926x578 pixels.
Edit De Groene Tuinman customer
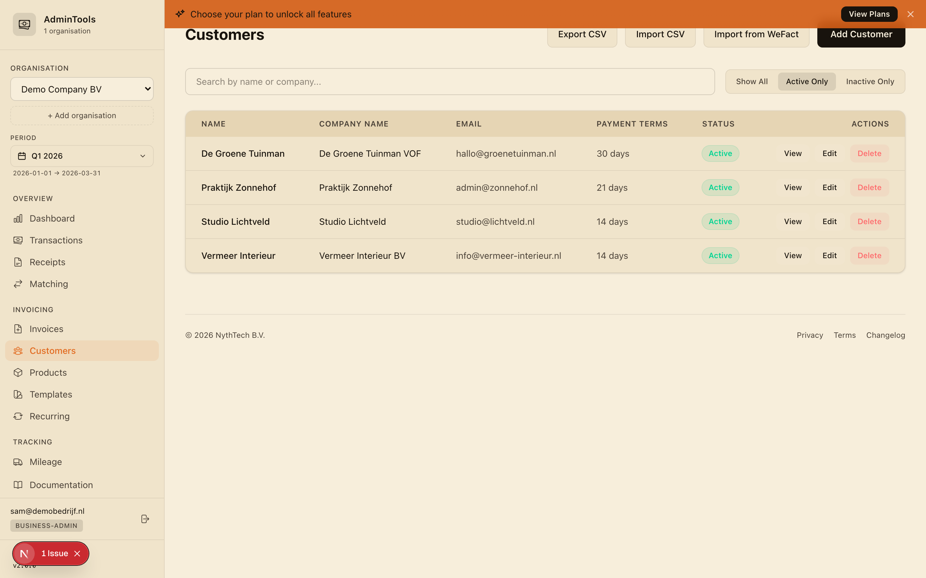click(829, 153)
